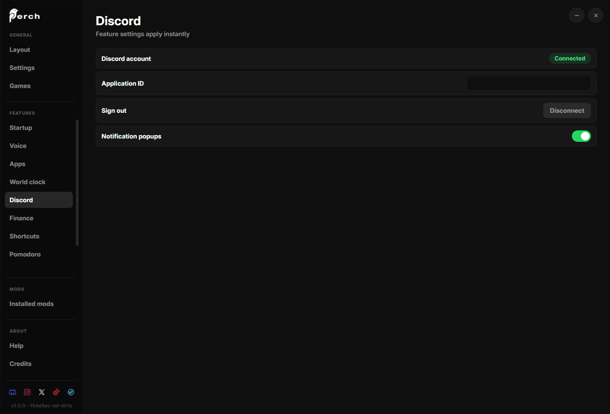This screenshot has height=414, width=610.
Task: Open the Layout section in sidebar
Action: coord(39,49)
